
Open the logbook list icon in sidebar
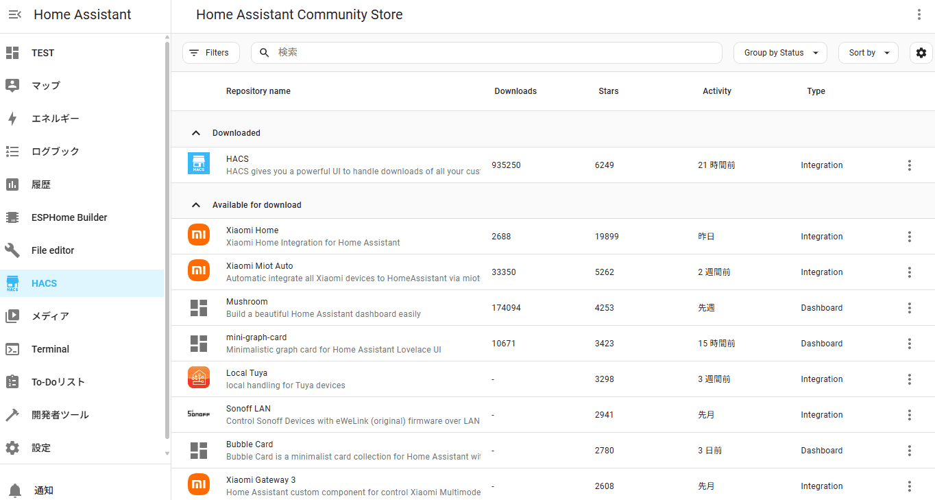coord(12,152)
